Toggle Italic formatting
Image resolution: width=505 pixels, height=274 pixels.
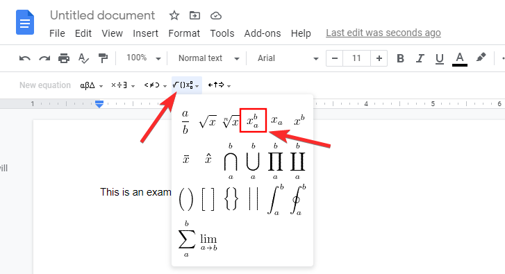(x=420, y=58)
